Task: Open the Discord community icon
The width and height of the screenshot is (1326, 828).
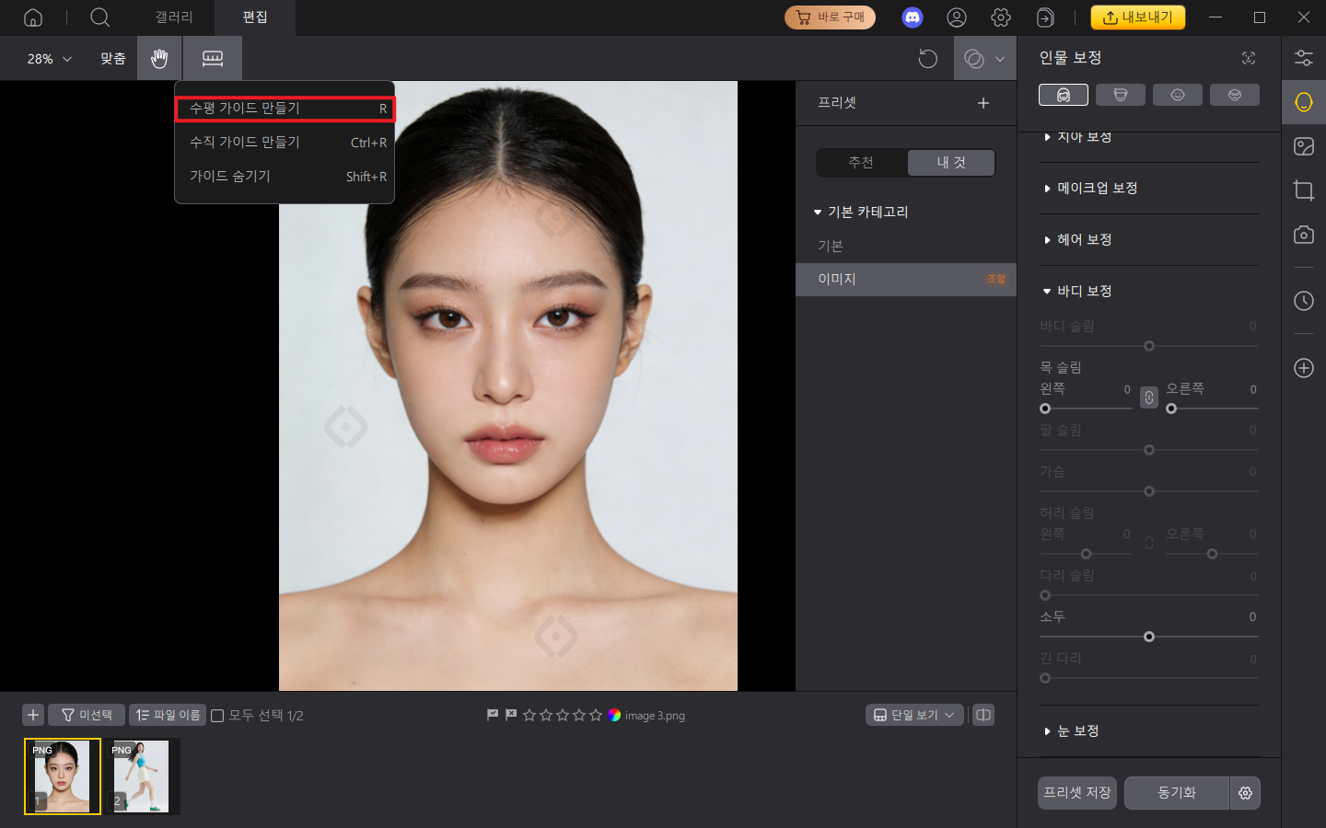Action: (x=912, y=17)
